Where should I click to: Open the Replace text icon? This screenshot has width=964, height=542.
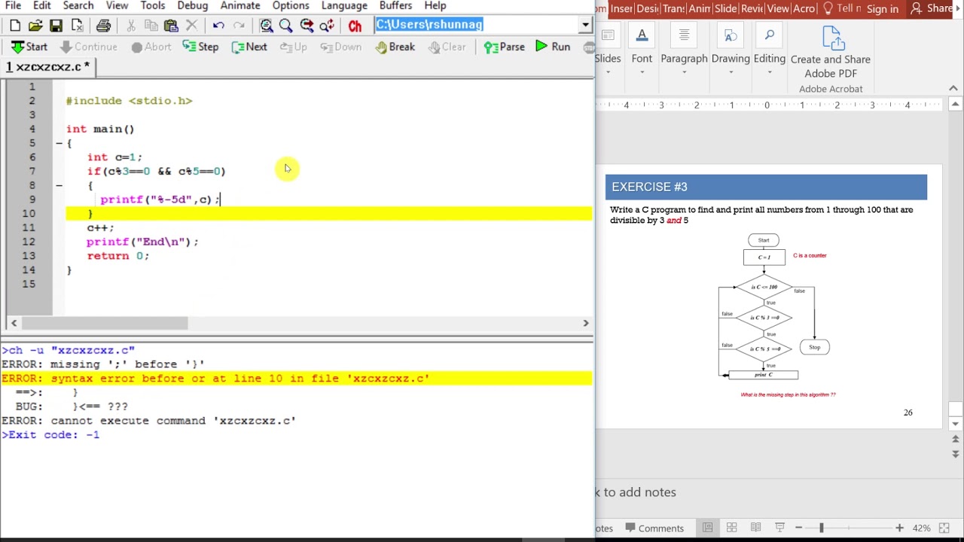[327, 26]
